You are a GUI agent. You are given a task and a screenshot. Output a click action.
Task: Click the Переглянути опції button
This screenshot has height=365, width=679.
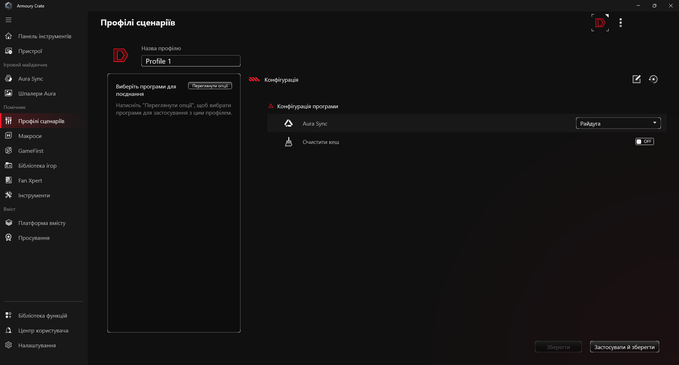pos(210,86)
